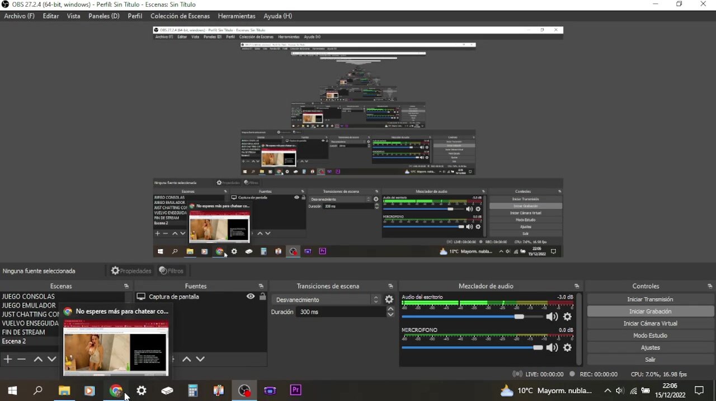
Task: Open Audio del escritorio gear settings
Action: pyautogui.click(x=567, y=317)
